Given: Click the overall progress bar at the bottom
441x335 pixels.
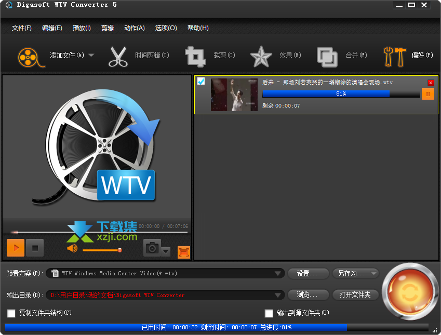Looking at the screenshot, I should point(217,327).
